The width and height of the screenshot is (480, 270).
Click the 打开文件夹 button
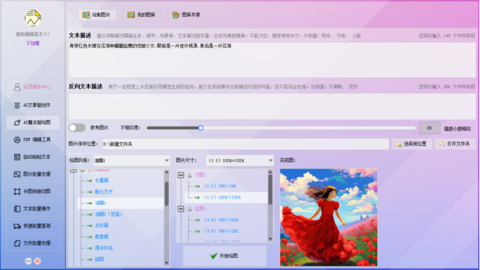click(x=455, y=144)
